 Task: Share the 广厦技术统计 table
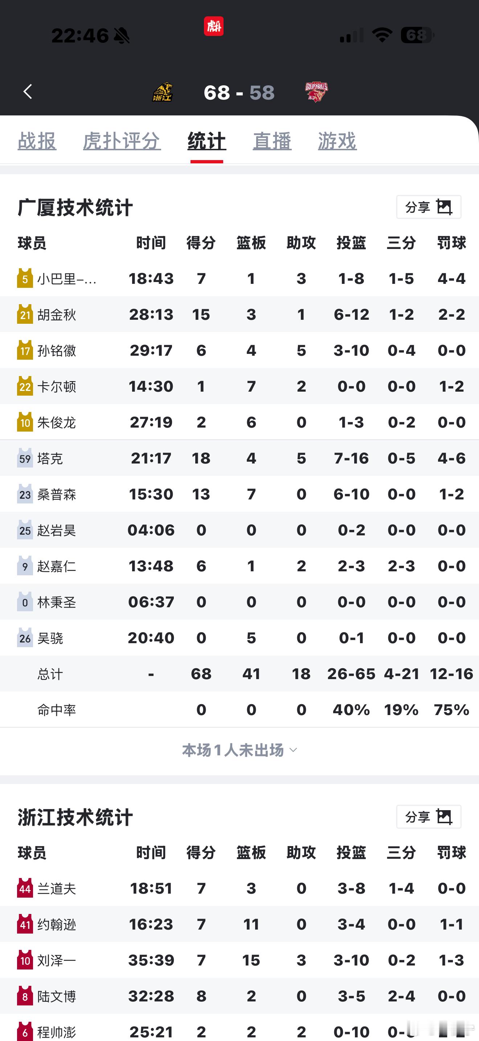click(429, 207)
